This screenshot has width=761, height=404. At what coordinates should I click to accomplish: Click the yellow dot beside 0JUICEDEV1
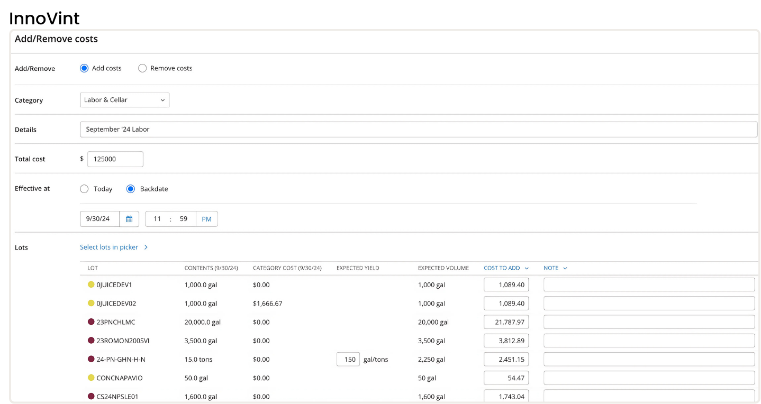tap(91, 284)
